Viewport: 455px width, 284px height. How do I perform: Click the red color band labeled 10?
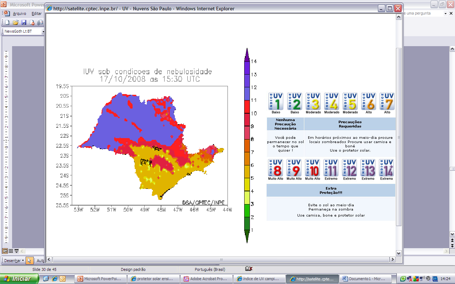tap(247, 107)
